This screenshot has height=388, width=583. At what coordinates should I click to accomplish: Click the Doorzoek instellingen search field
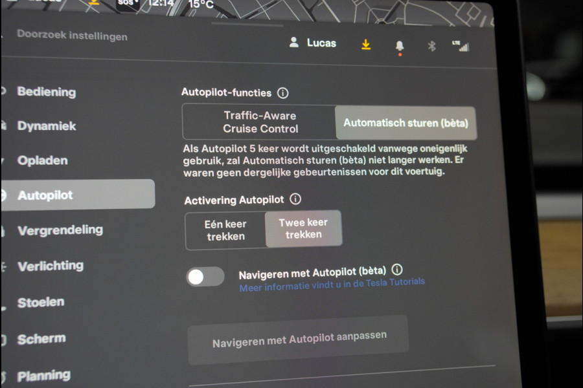tap(73, 36)
